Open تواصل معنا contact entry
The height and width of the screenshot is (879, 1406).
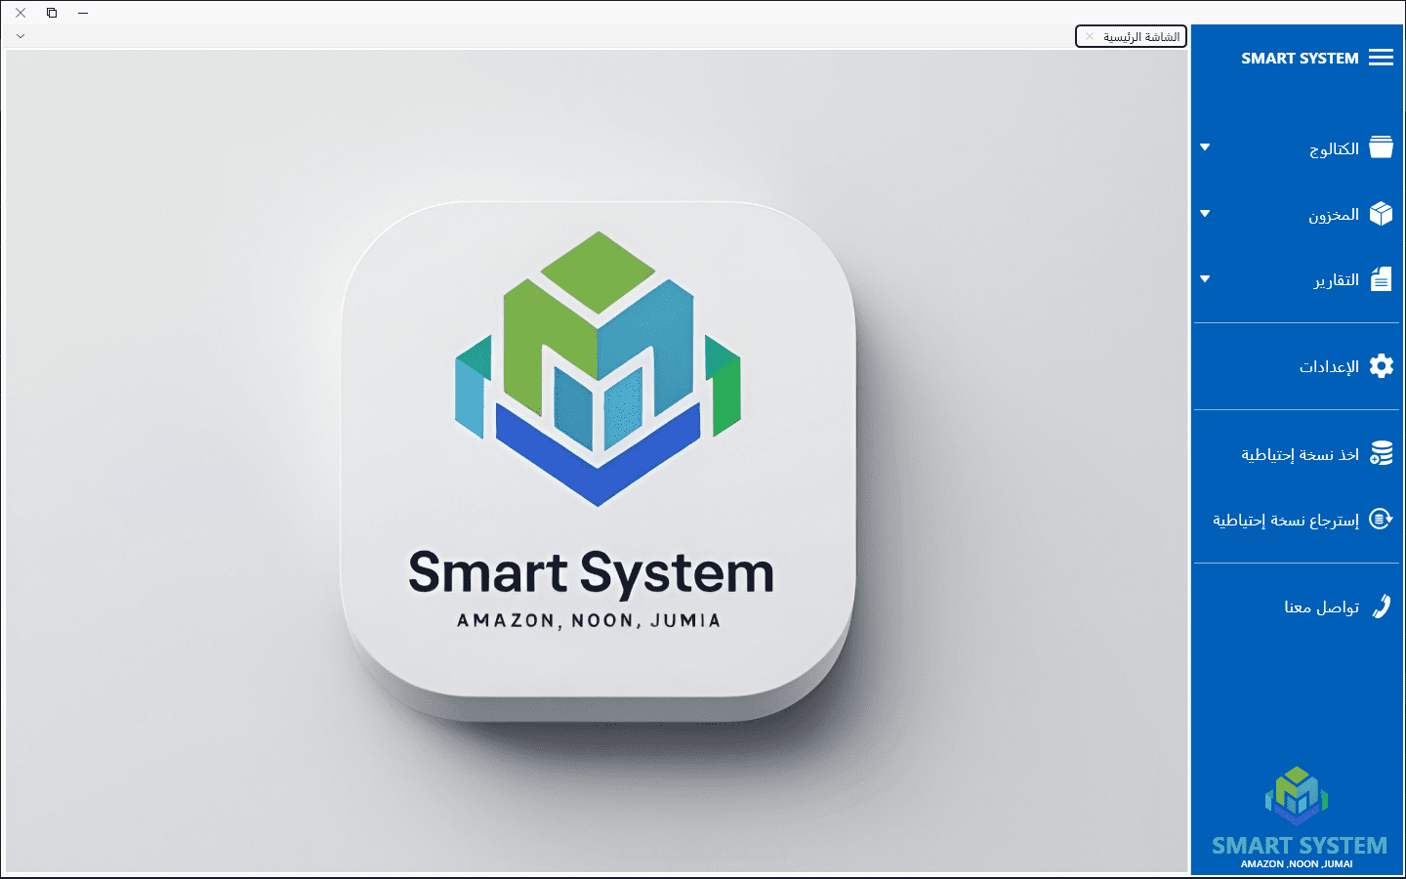click(1297, 607)
